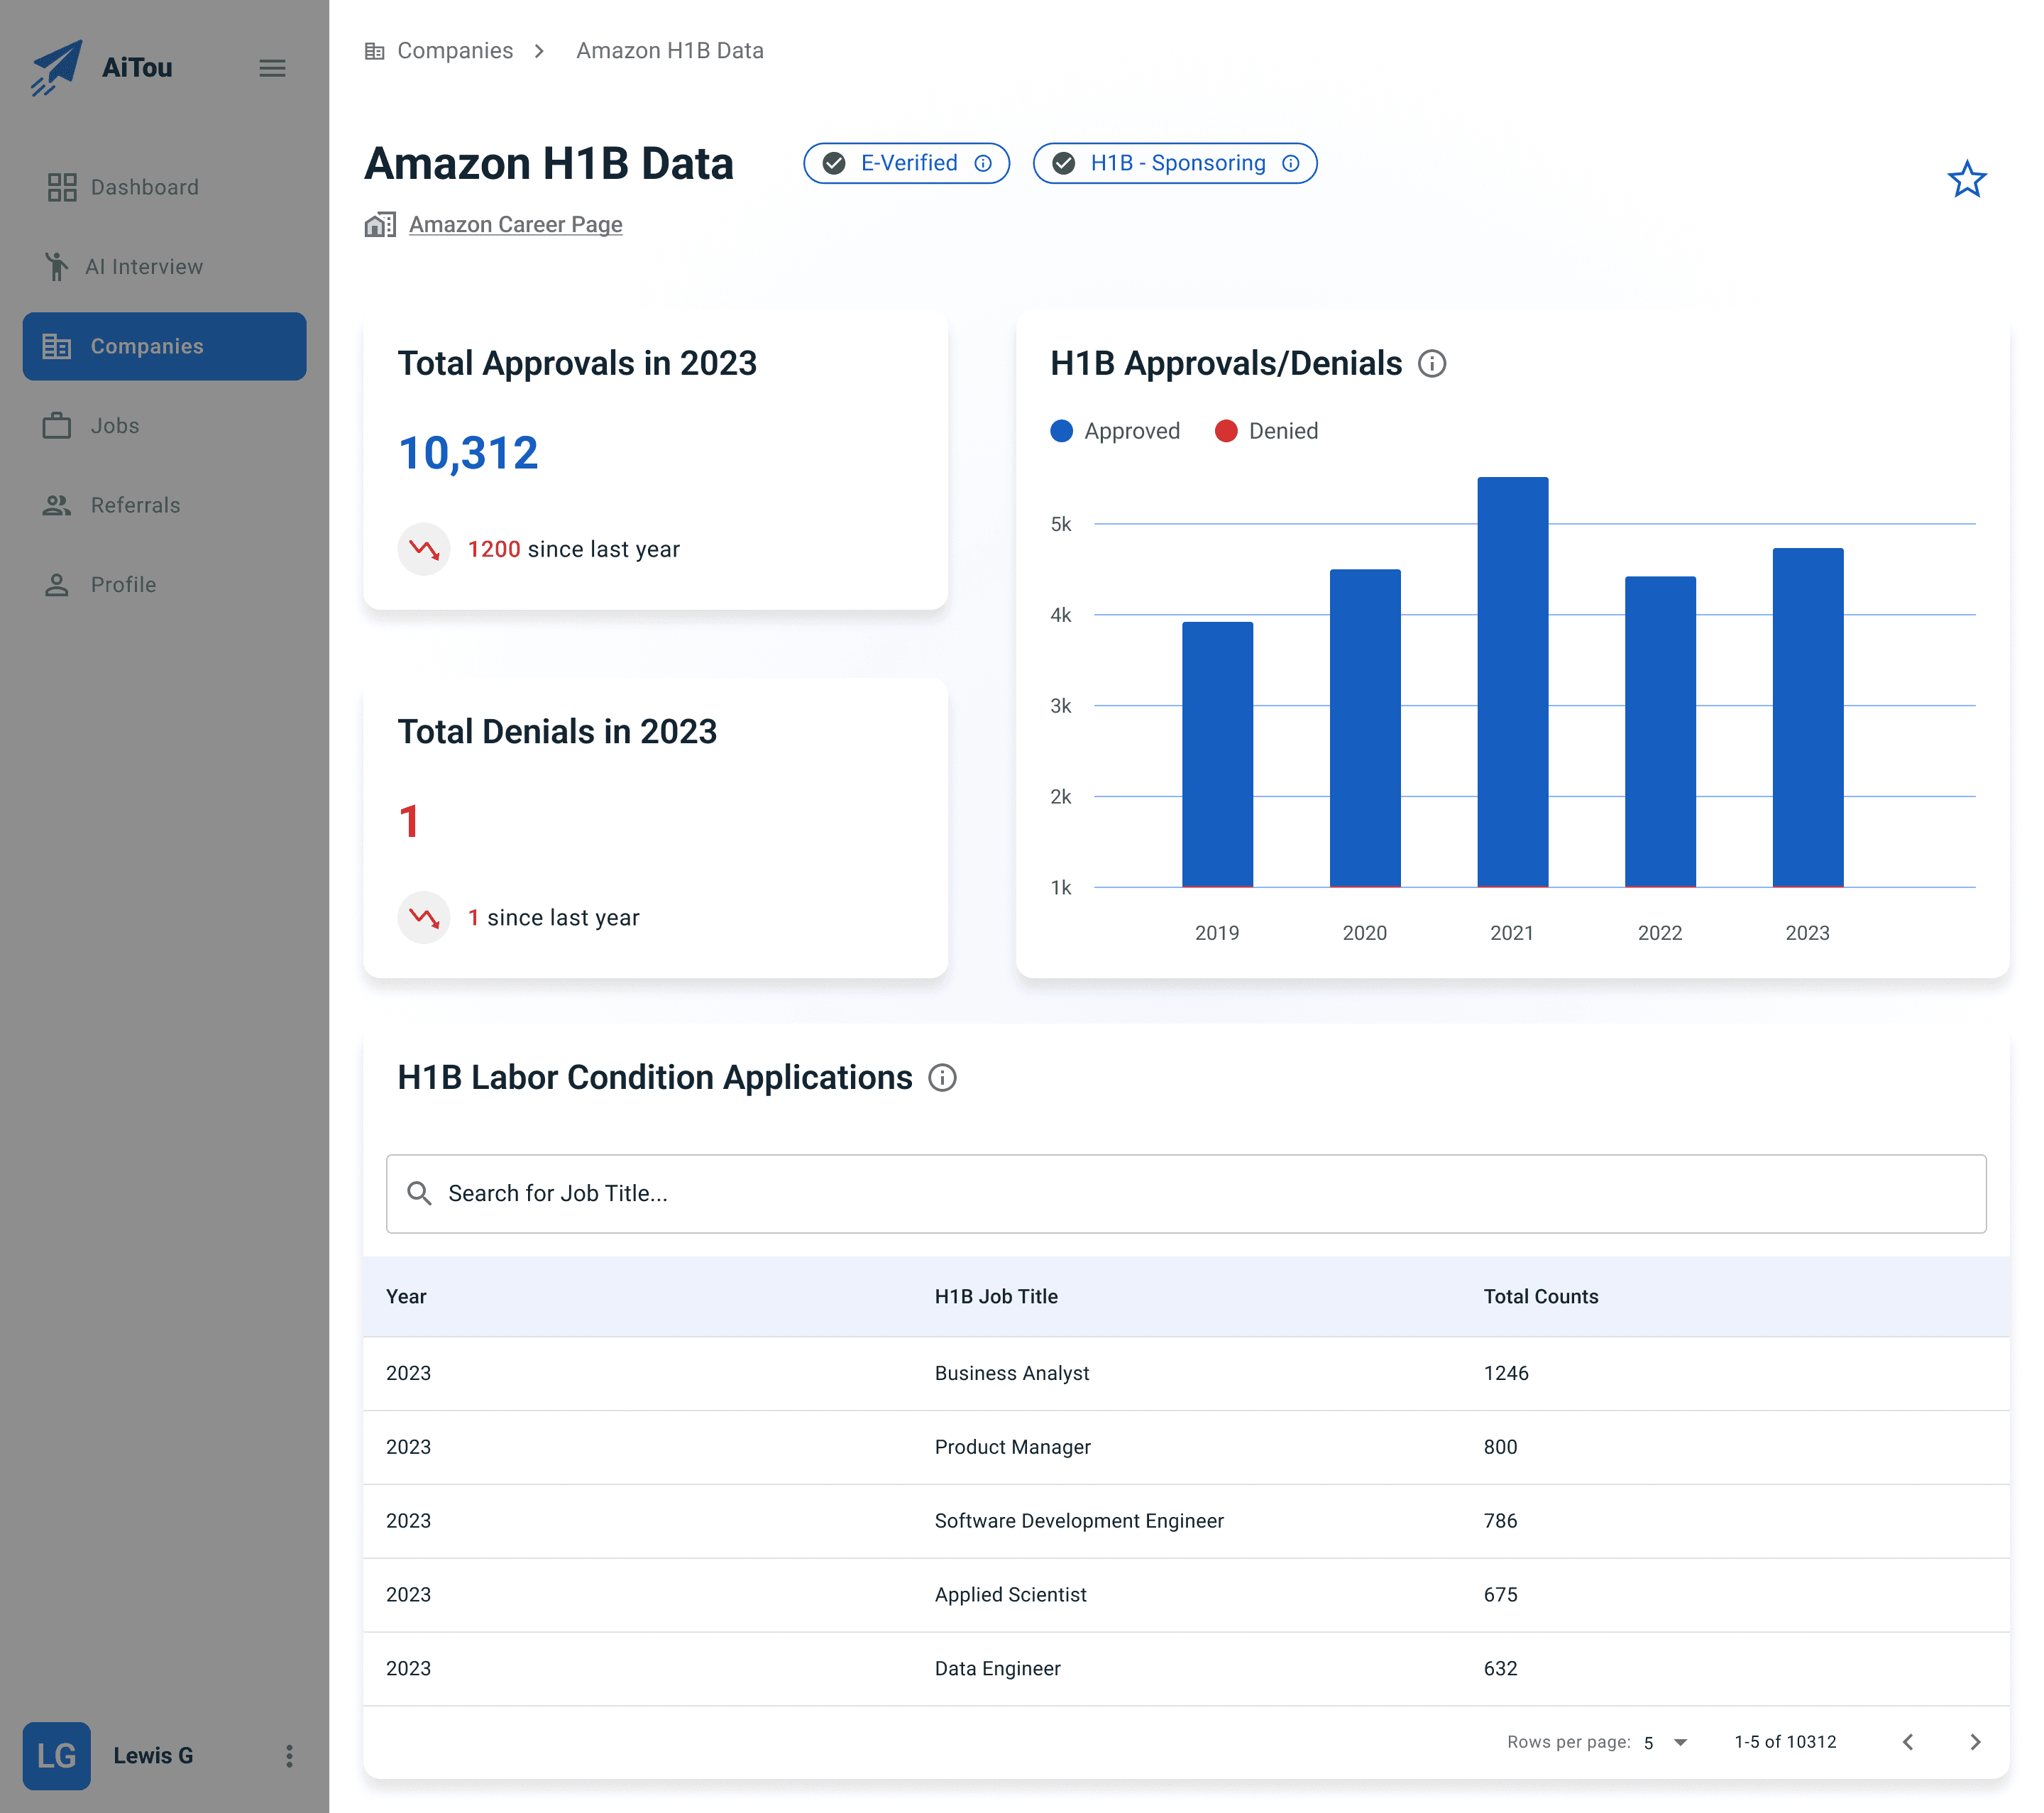
Task: Go back to Companies breadcrumb link
Action: (455, 51)
